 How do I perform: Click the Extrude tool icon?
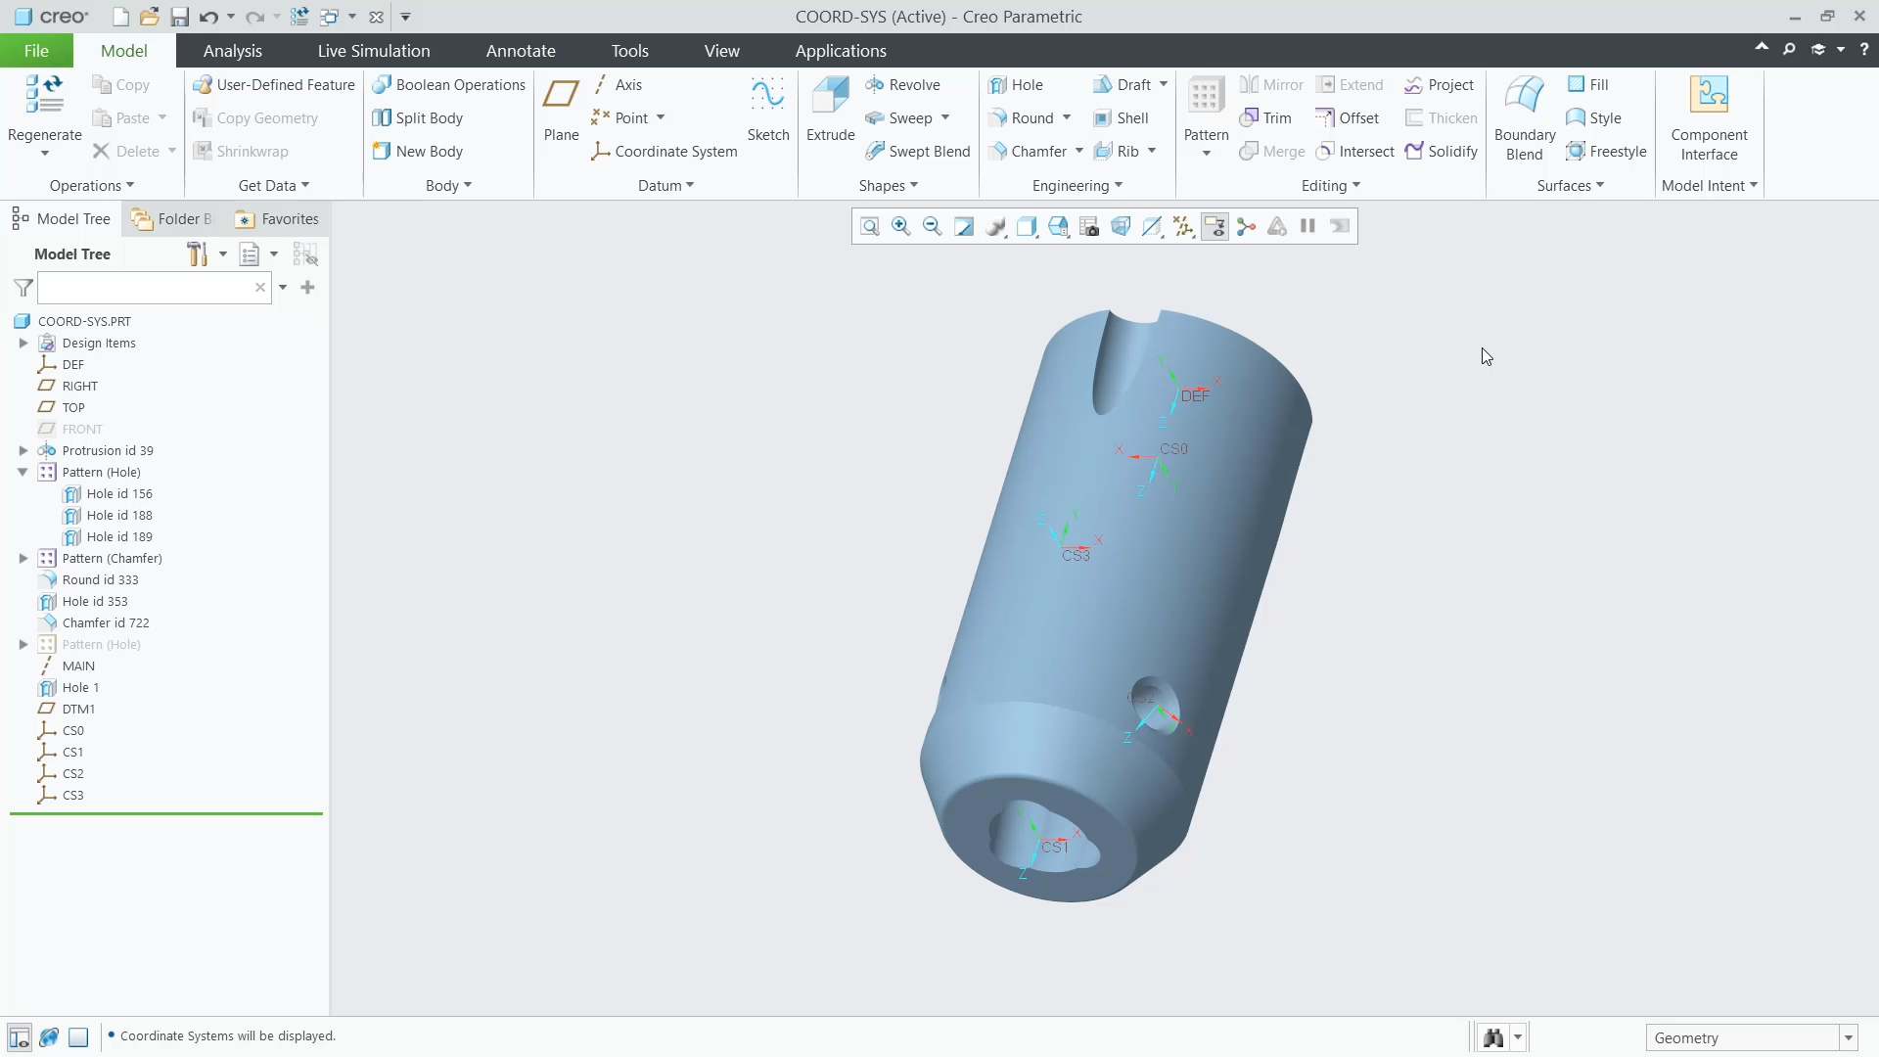(830, 95)
